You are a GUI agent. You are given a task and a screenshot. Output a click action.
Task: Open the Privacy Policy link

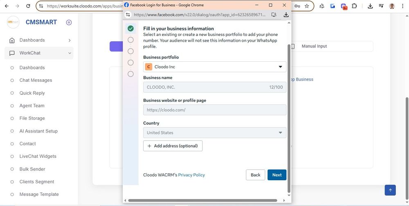[191, 175]
